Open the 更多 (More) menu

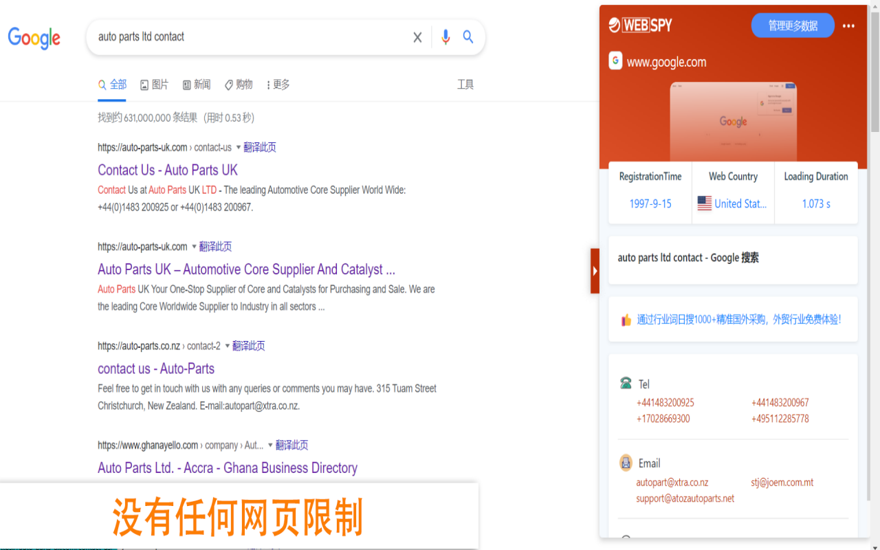pyautogui.click(x=278, y=85)
